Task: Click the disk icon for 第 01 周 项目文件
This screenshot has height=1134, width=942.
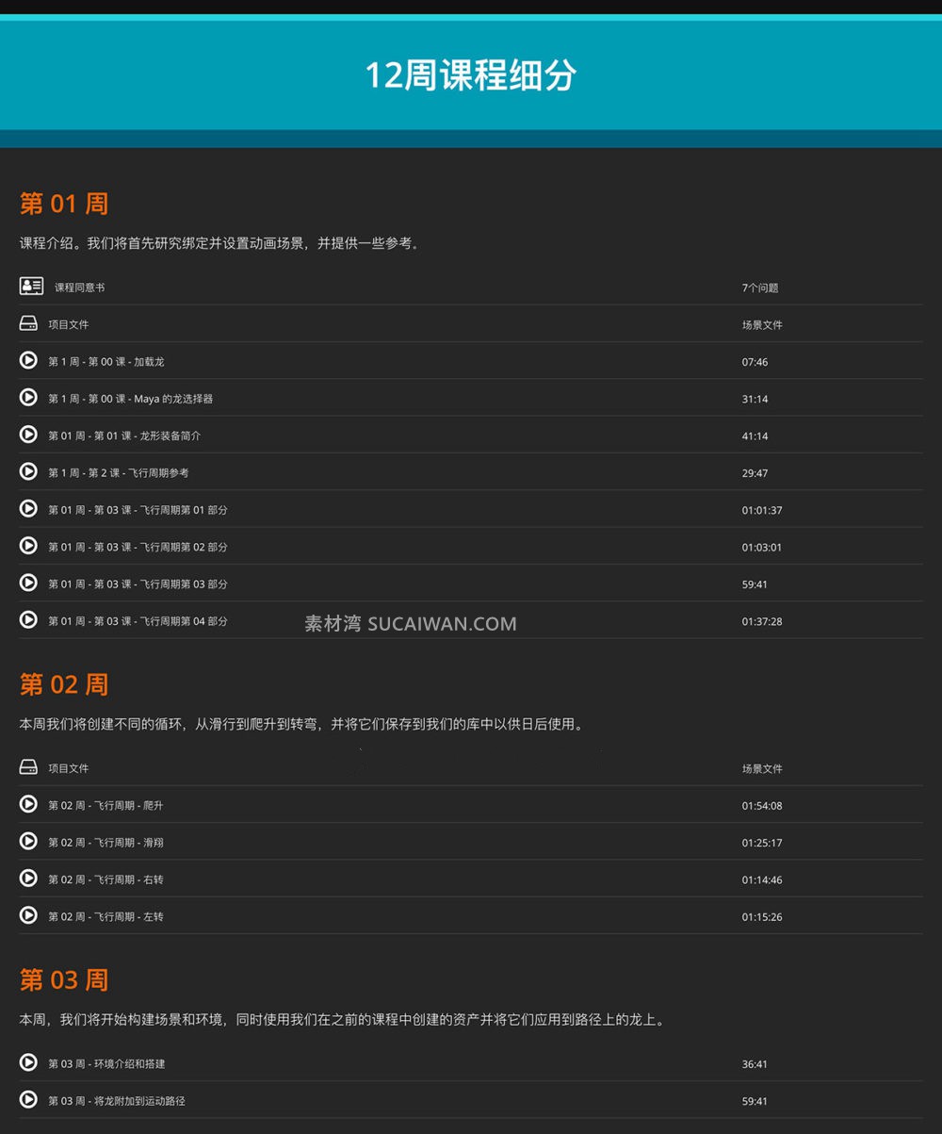Action: (x=27, y=323)
